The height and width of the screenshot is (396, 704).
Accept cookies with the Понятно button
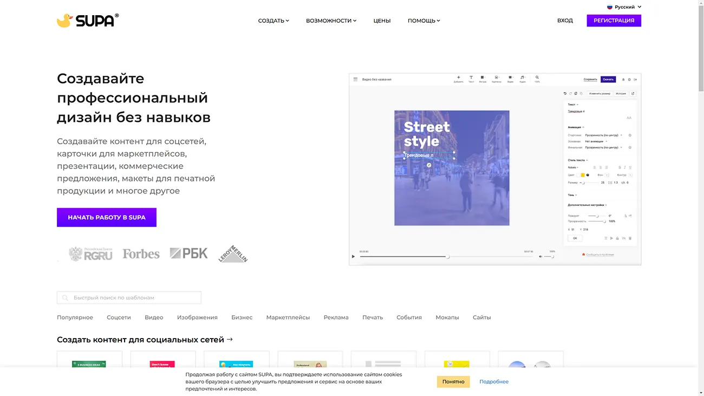[453, 381]
